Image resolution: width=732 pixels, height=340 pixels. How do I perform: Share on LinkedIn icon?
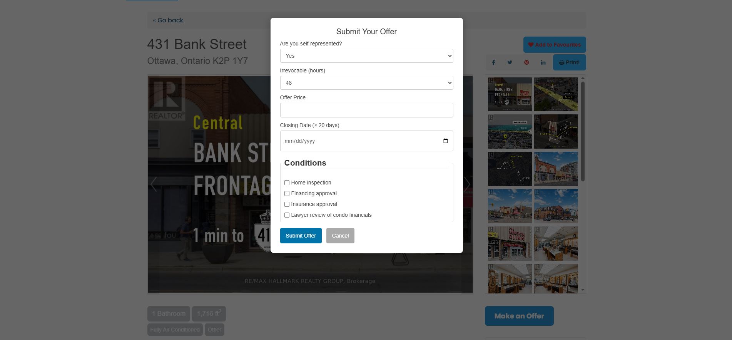pyautogui.click(x=543, y=62)
